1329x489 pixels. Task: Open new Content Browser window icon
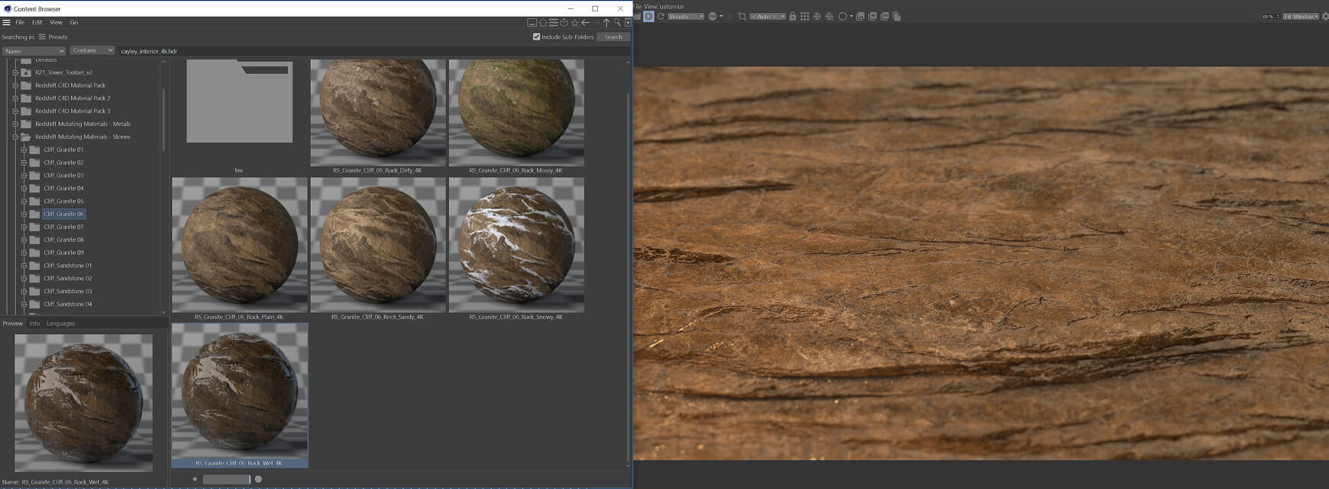[x=628, y=23]
